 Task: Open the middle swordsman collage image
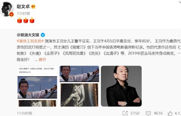point(79,86)
